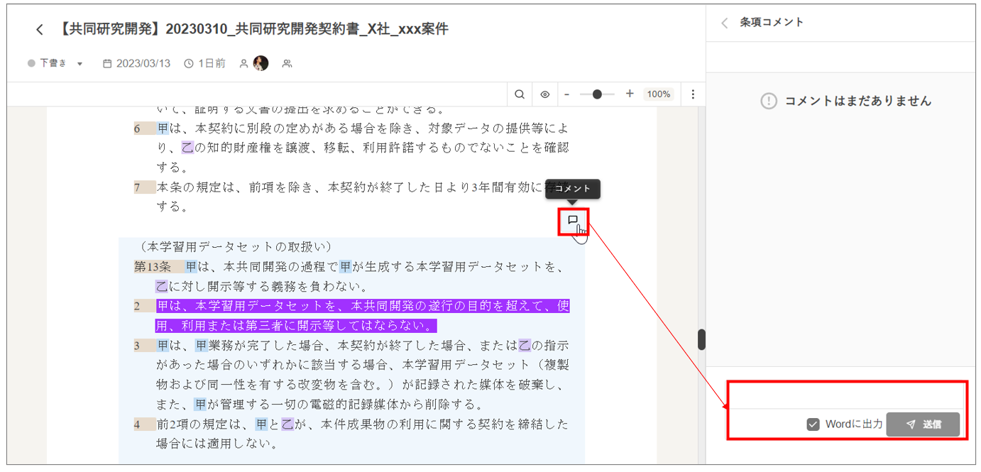Open the 下書き status dropdown

point(56,64)
